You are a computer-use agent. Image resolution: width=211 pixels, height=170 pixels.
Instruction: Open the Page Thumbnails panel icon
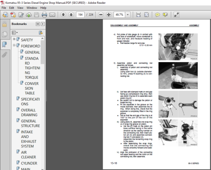[x=5, y=34]
